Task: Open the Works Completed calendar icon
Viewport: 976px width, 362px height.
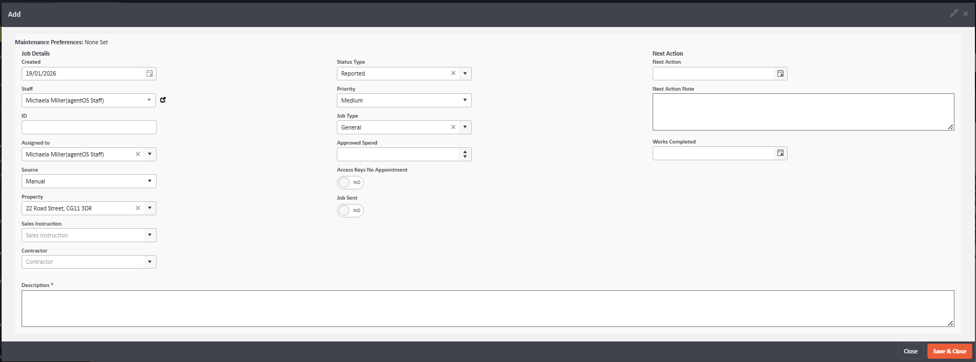Action: (780, 153)
